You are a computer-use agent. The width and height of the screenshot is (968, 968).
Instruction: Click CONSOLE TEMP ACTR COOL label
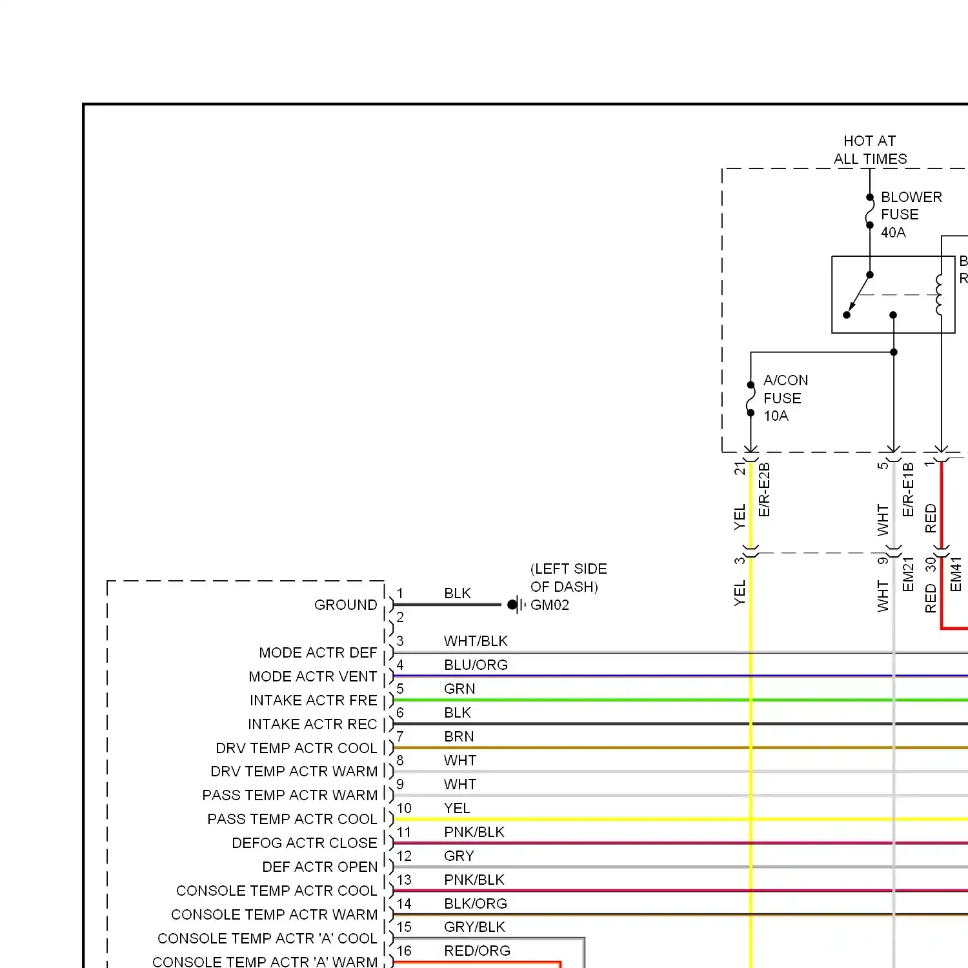276,891
